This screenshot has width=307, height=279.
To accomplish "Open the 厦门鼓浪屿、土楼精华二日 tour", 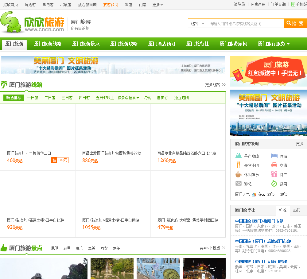I will (x=29, y=153).
